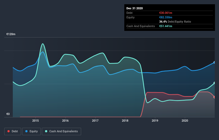Click the 2017 x-axis label
This screenshot has height=140, width=219.
point(95,121)
